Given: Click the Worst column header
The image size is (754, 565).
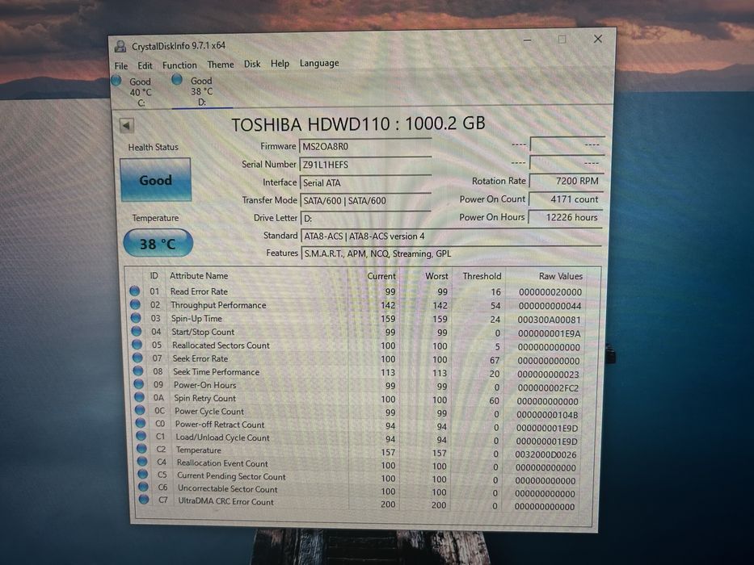Looking at the screenshot, I should (x=436, y=276).
